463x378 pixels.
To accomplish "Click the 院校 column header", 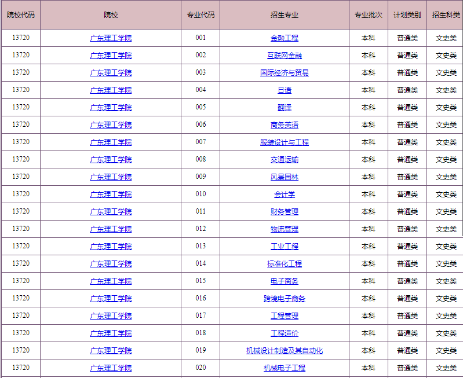I will 111,14.
